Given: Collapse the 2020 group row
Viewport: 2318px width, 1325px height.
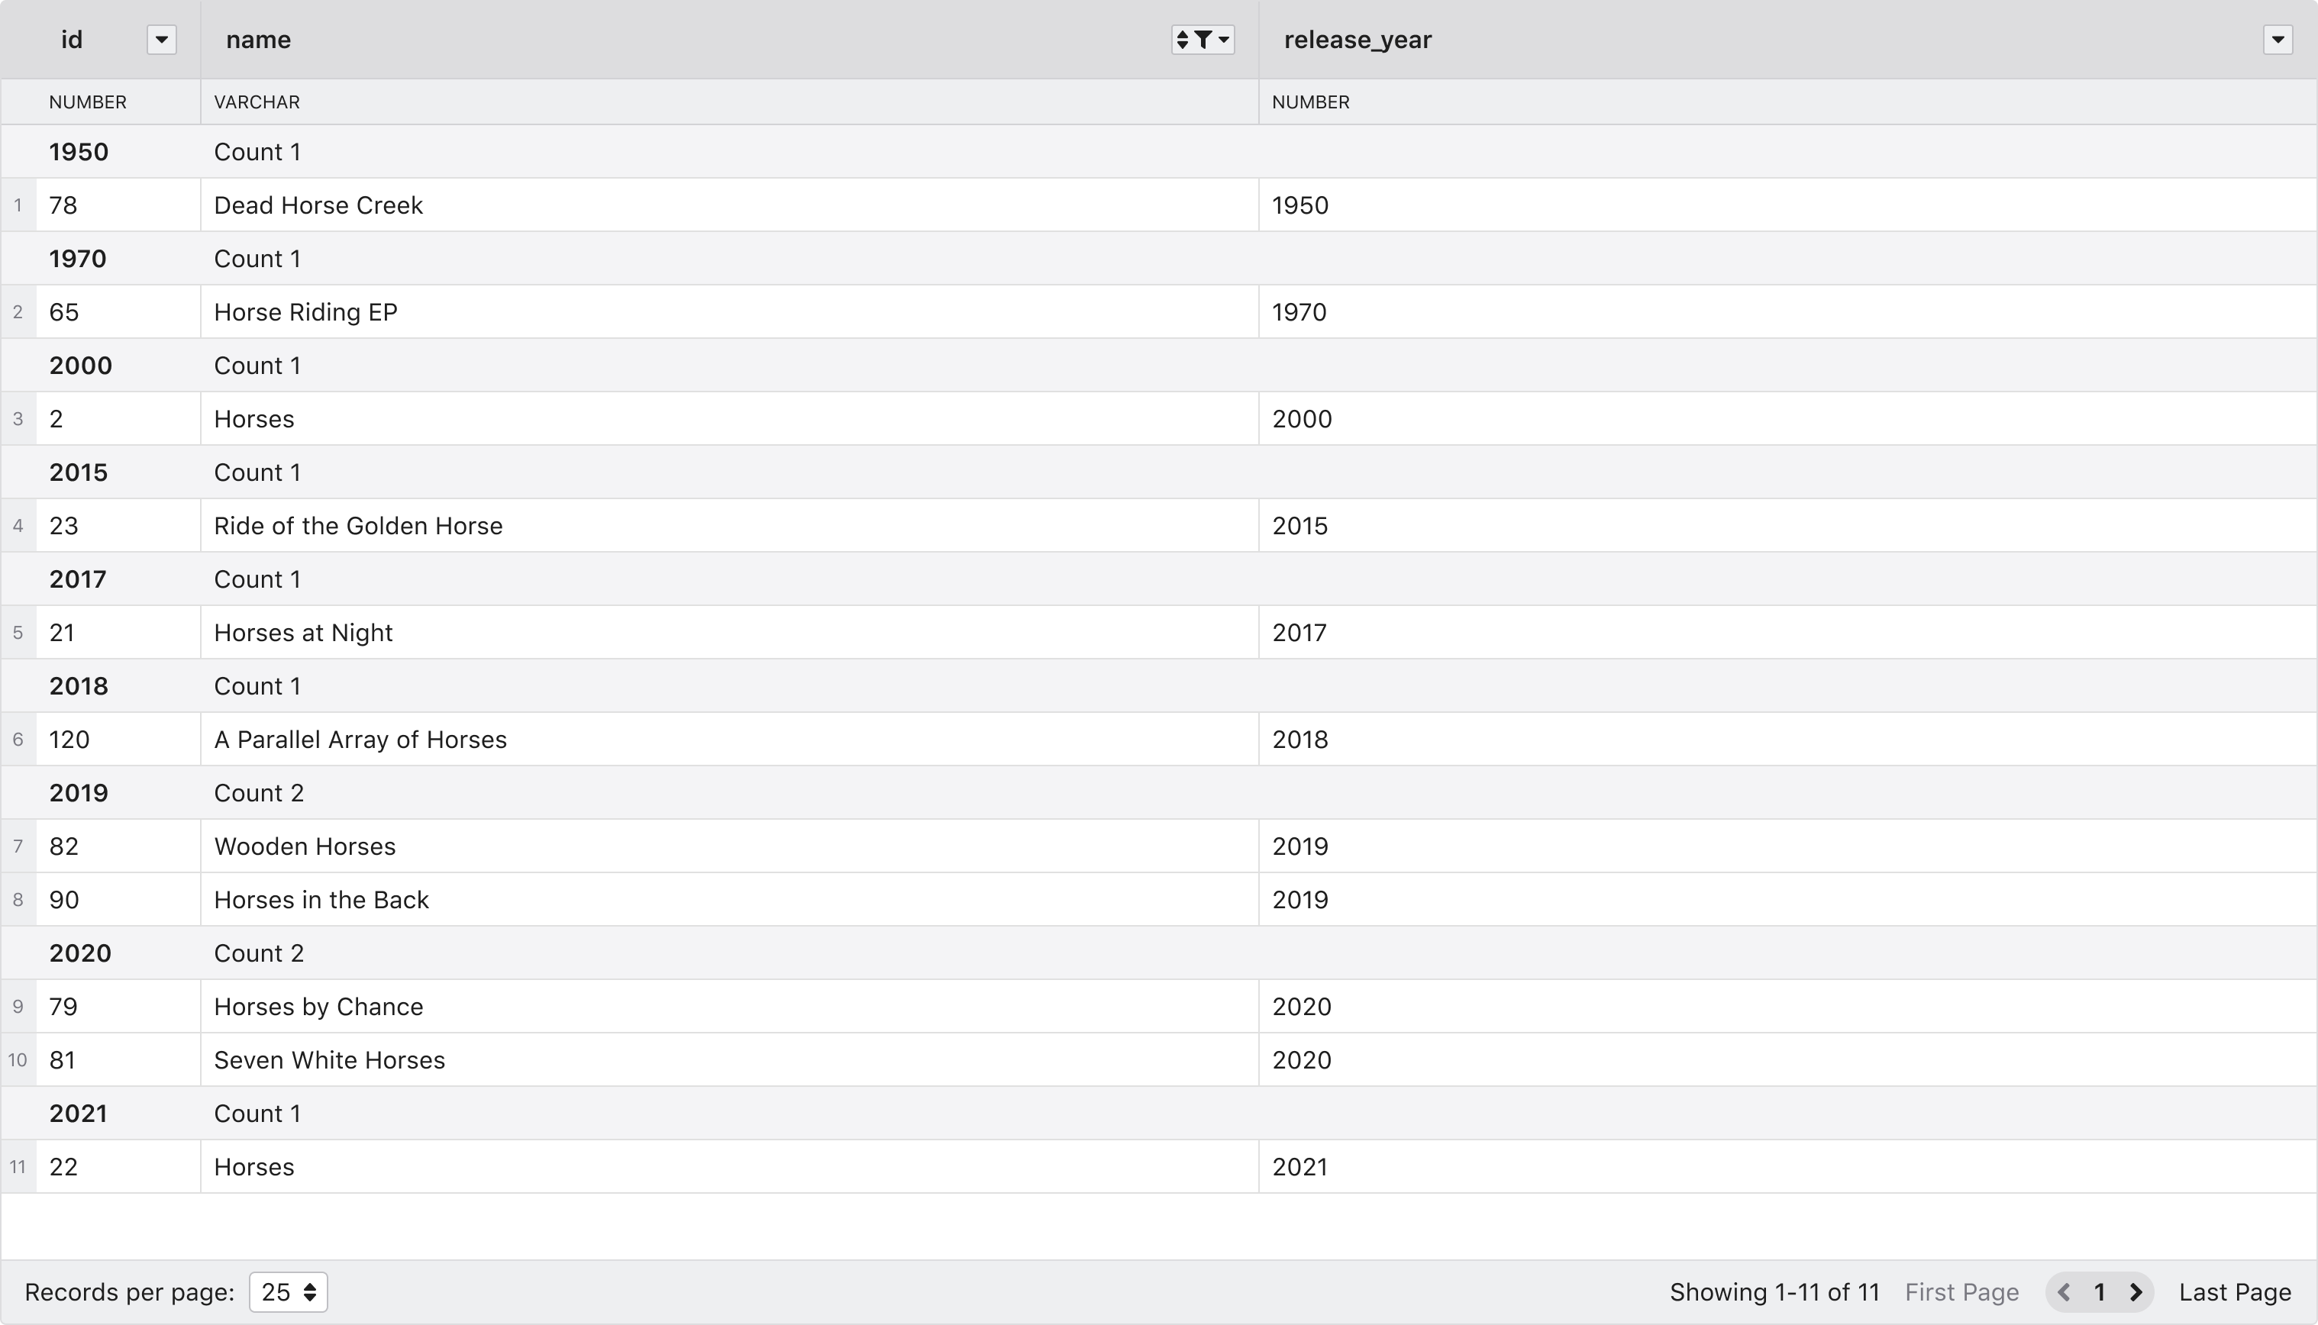Looking at the screenshot, I should (80, 953).
